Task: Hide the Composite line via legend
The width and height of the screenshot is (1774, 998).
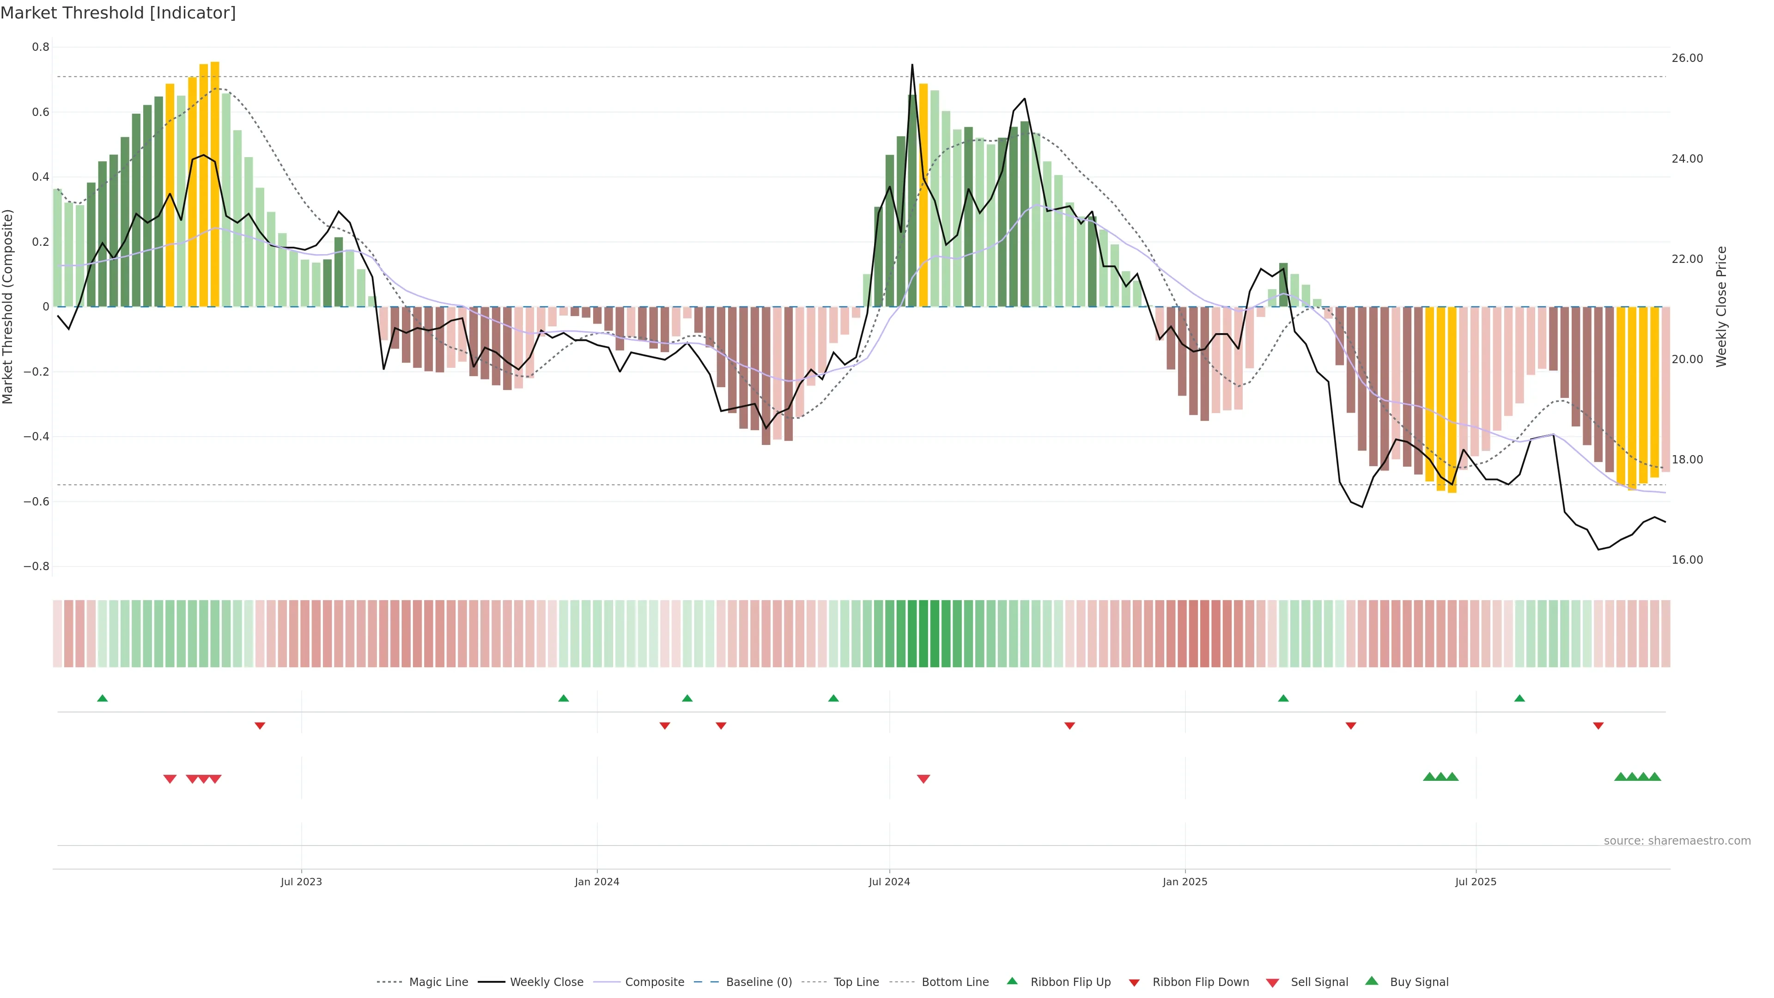Action: click(654, 982)
